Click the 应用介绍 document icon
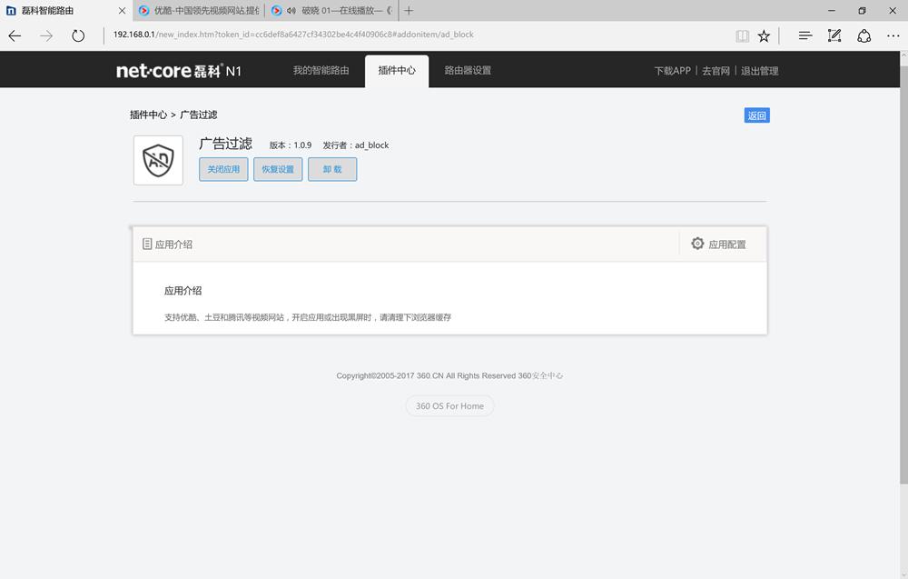The height and width of the screenshot is (579, 908). click(148, 244)
